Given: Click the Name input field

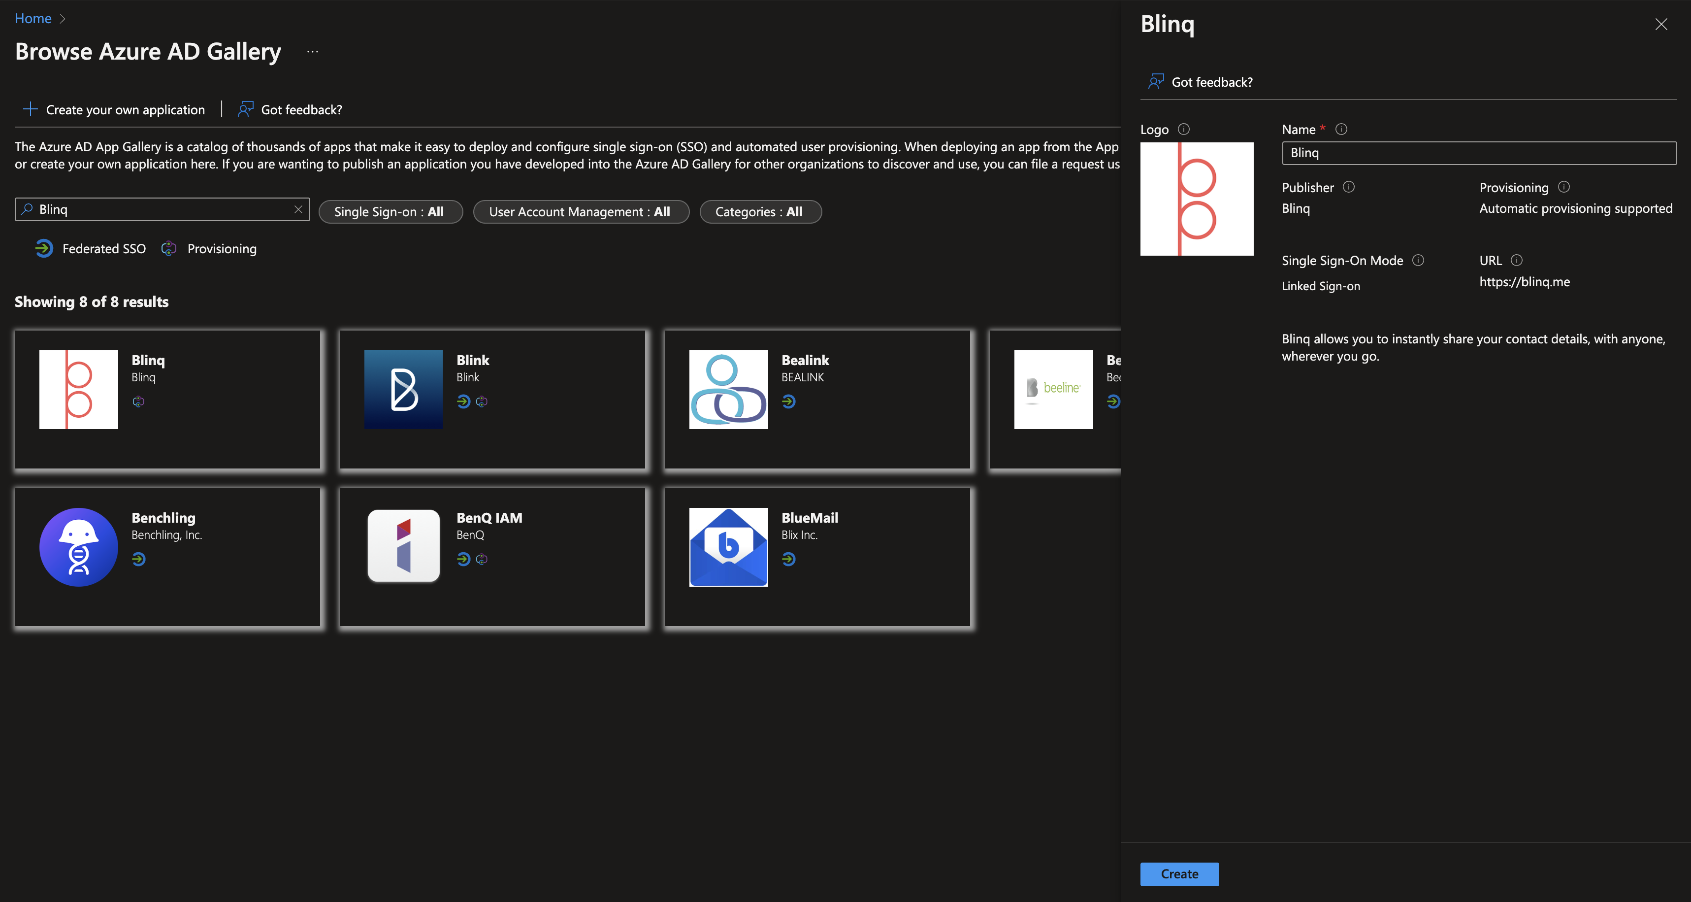Looking at the screenshot, I should pyautogui.click(x=1479, y=153).
